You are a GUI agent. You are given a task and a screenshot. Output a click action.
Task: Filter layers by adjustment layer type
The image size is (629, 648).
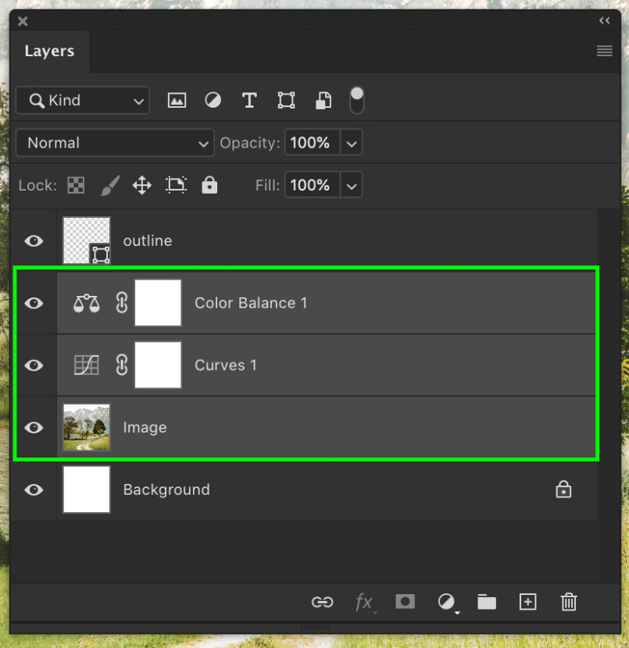pos(213,100)
